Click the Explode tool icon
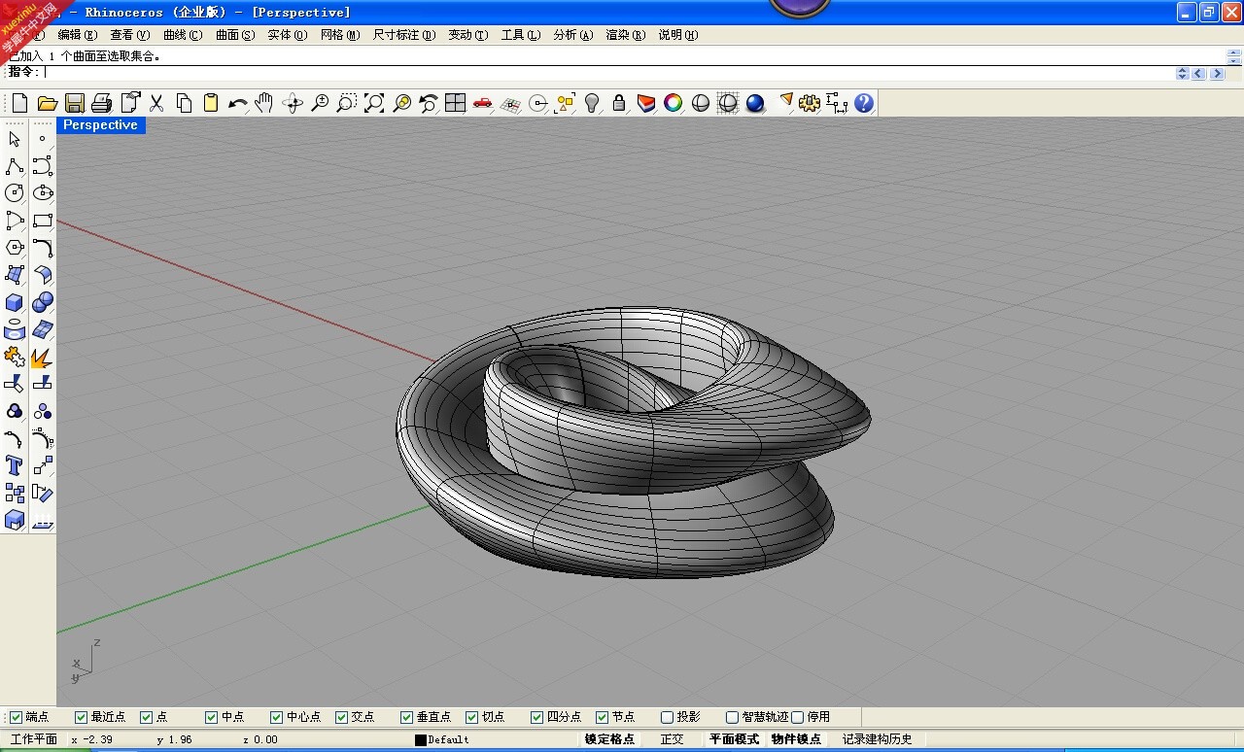The image size is (1244, 752). tap(43, 357)
